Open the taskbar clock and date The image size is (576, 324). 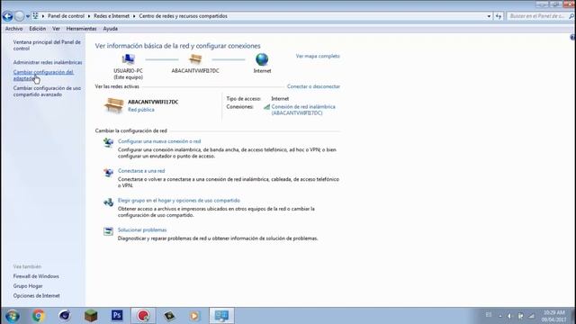pyautogui.click(x=553, y=316)
